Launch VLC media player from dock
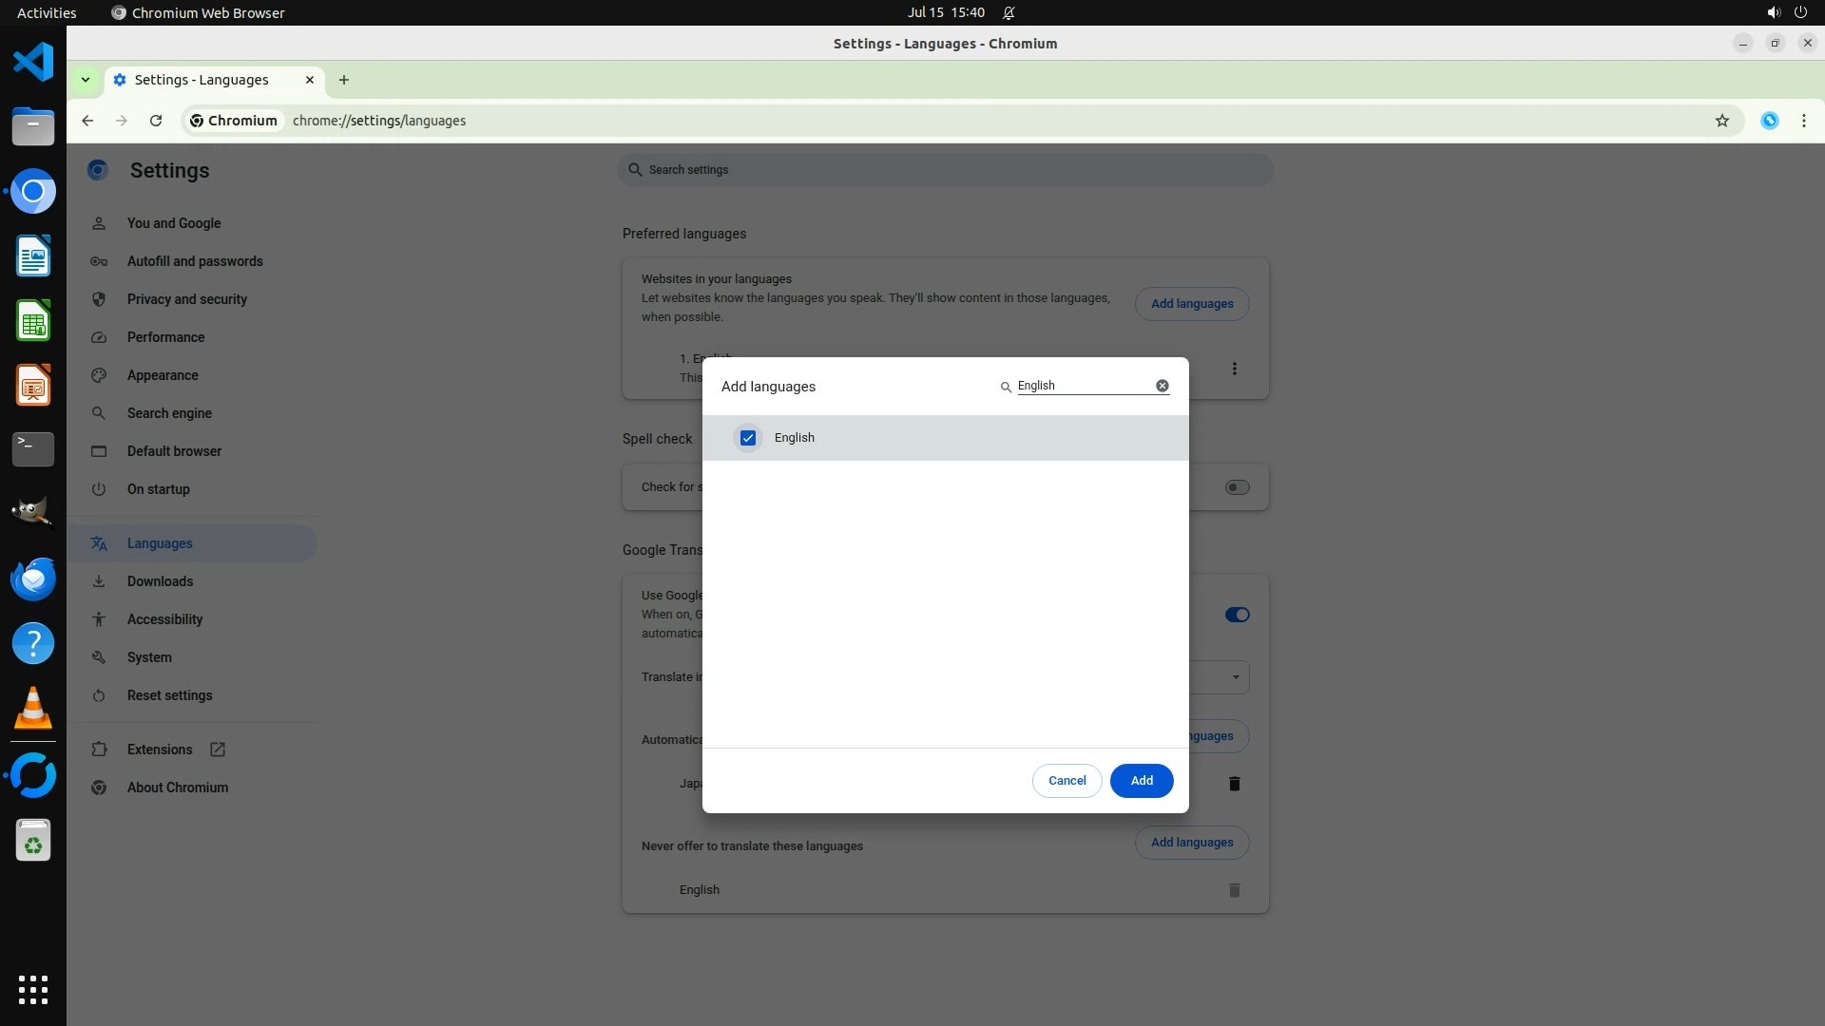The width and height of the screenshot is (1825, 1026). [x=33, y=709]
